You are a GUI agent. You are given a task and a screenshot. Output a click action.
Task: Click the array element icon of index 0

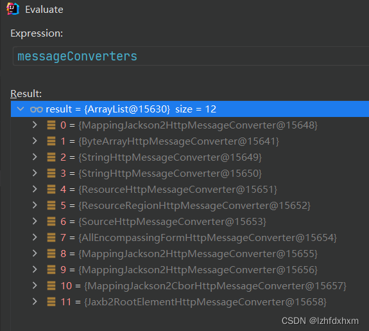51,125
